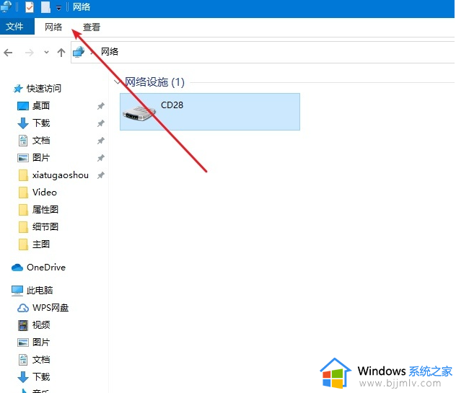456x393 pixels.
Task: Open WPS网盘 under 此电脑
Action: tap(51, 307)
